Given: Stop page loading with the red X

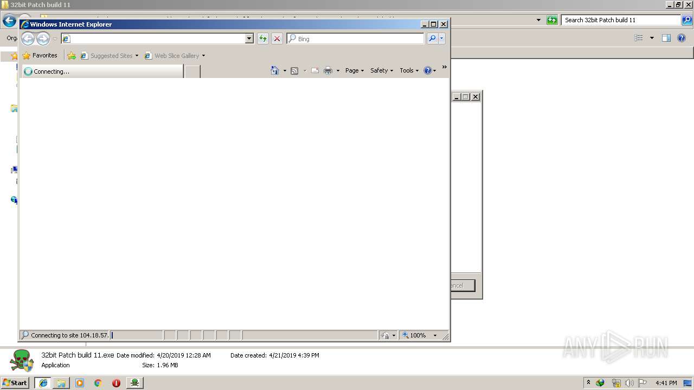Looking at the screenshot, I should click(277, 38).
